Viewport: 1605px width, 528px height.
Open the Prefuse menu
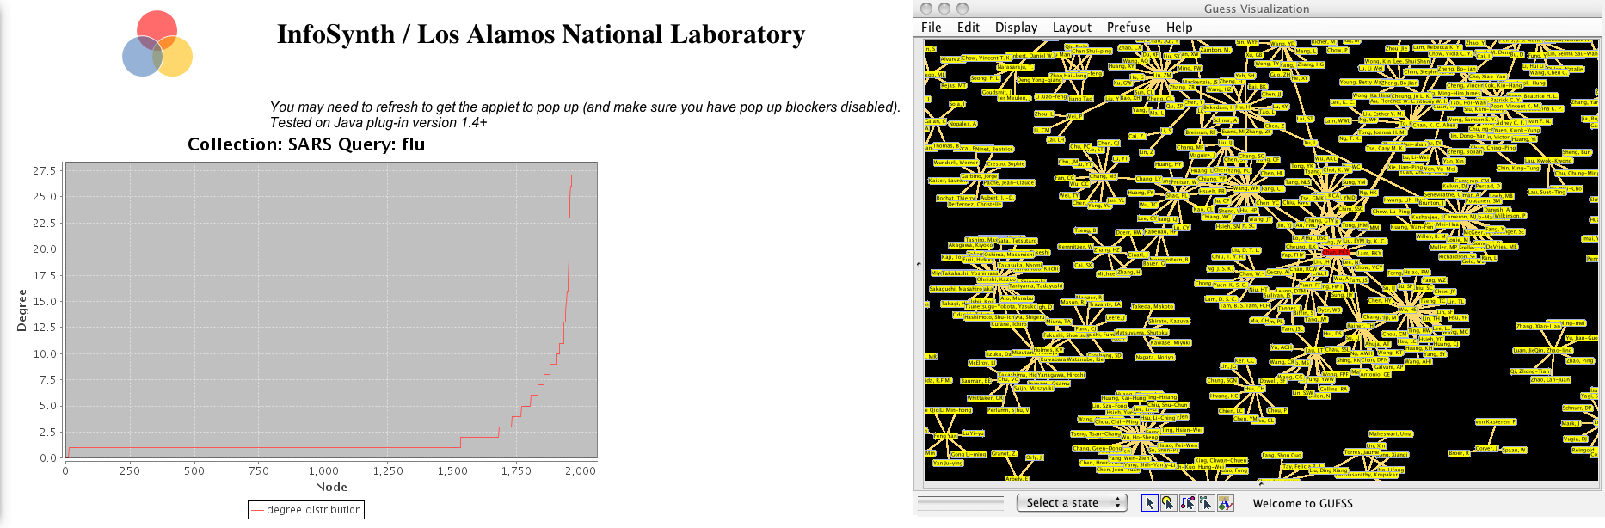click(x=1128, y=28)
